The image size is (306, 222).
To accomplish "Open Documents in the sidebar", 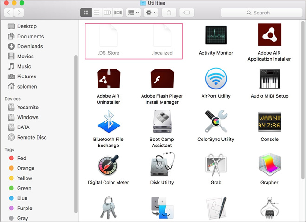I will tap(26, 37).
